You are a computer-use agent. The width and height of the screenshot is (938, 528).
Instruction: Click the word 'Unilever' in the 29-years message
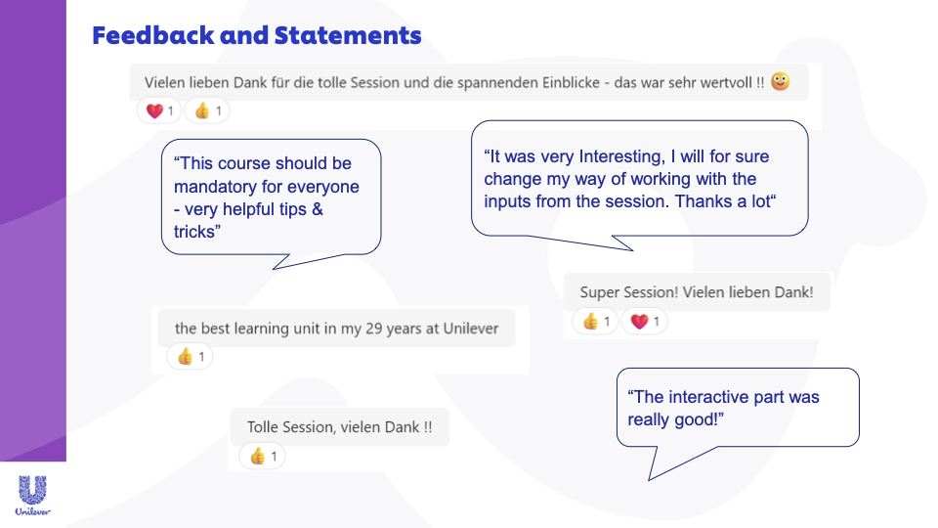tap(471, 329)
